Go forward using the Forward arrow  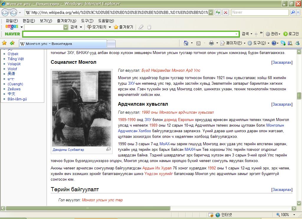point(13,12)
